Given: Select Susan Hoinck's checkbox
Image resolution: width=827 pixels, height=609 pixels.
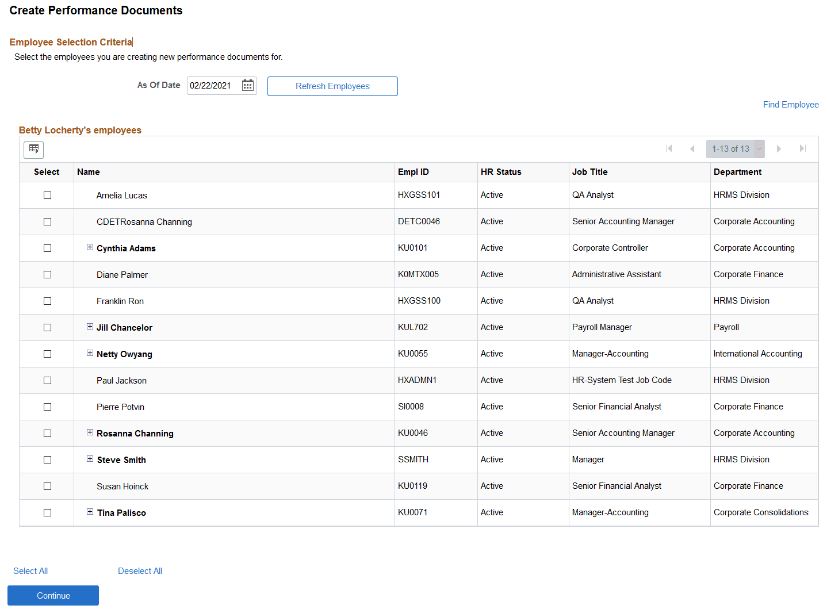Looking at the screenshot, I should tap(47, 486).
